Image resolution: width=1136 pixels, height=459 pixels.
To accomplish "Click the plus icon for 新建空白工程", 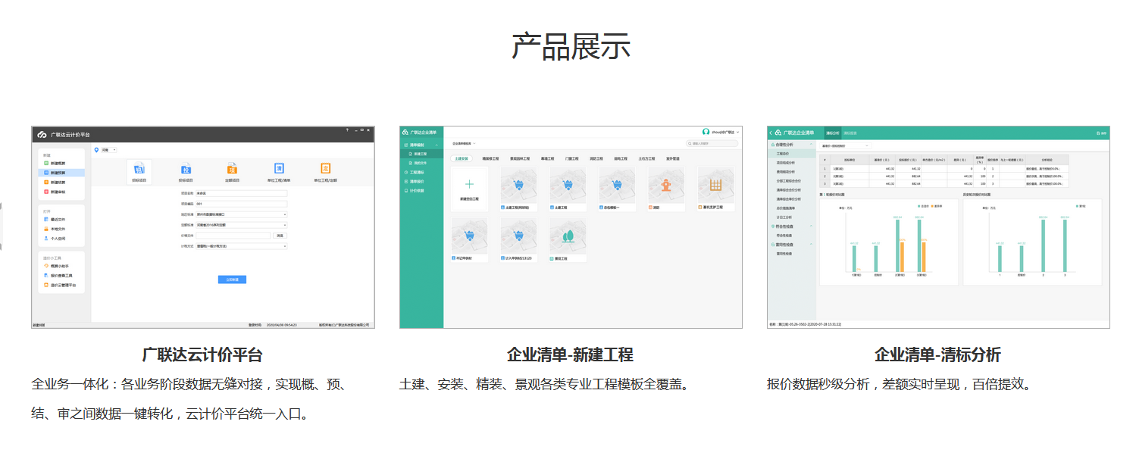I will point(469,184).
